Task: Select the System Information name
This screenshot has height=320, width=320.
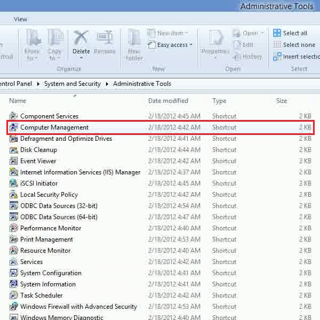Action: [x=48, y=284]
